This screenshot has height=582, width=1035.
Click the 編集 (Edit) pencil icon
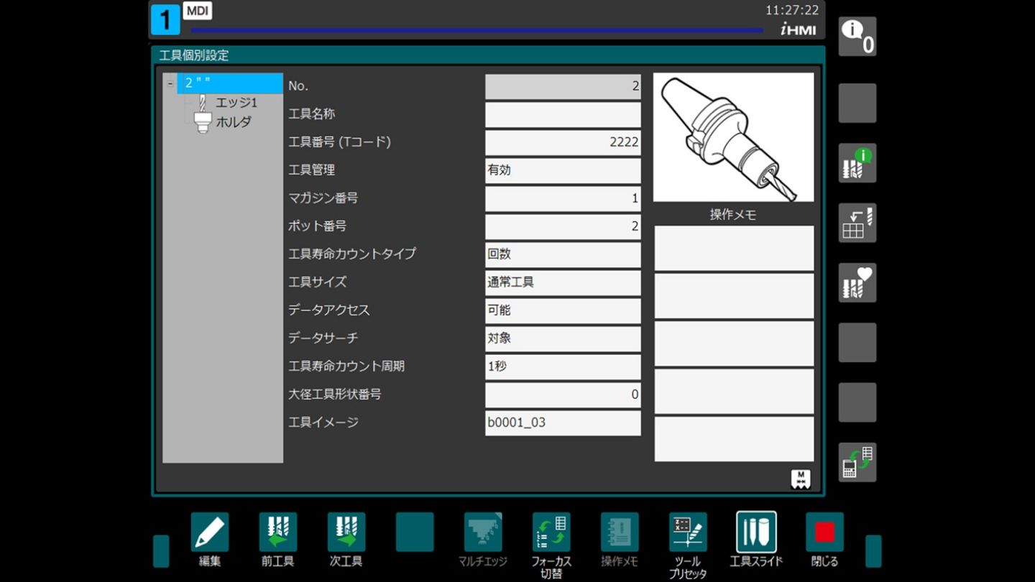(209, 532)
